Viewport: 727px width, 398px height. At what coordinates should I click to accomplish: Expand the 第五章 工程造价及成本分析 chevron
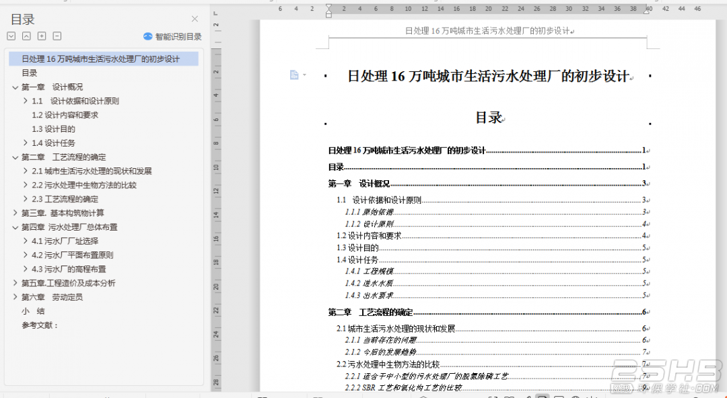pos(15,282)
